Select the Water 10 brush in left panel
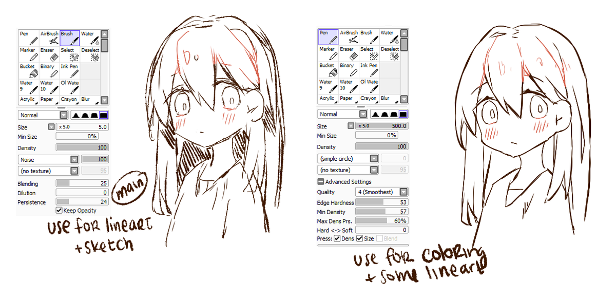Screen dimensions: 616x298 [x=49, y=87]
